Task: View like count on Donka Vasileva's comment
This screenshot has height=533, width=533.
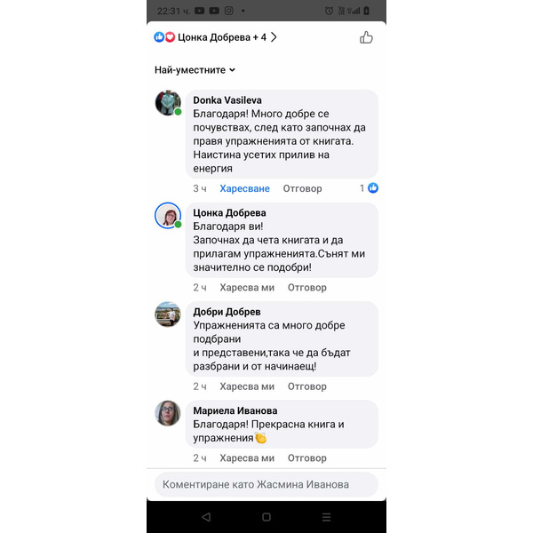Action: click(369, 188)
